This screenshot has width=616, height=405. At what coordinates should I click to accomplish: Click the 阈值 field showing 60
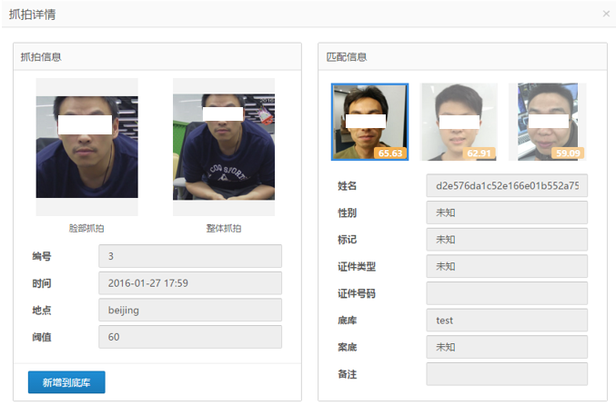pyautogui.click(x=190, y=337)
